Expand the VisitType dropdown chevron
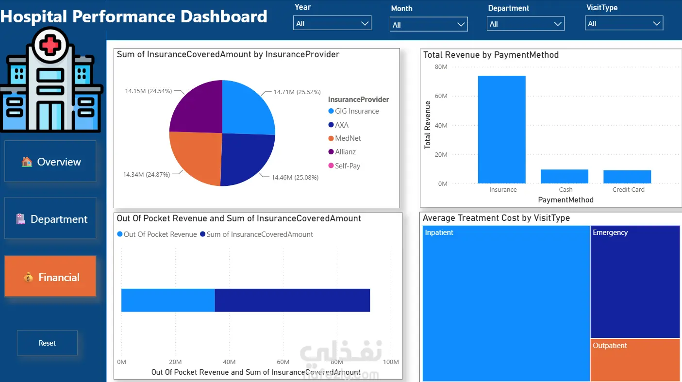The width and height of the screenshot is (682, 382). (x=657, y=23)
